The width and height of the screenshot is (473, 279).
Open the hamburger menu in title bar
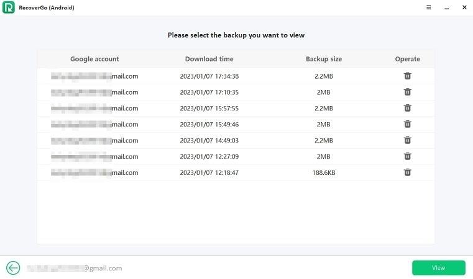429,7
